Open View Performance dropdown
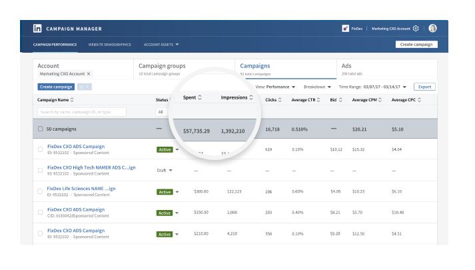This screenshot has width=475, height=270. pos(275,87)
